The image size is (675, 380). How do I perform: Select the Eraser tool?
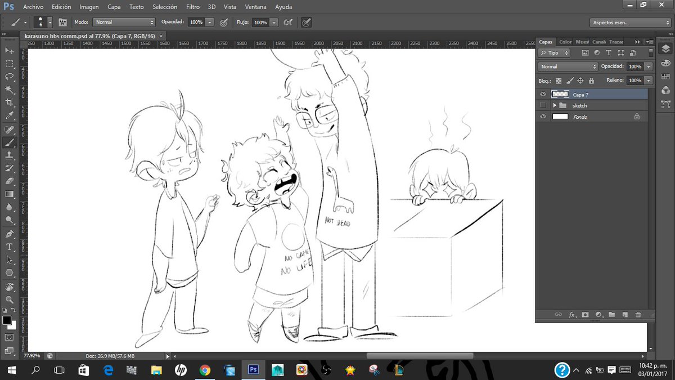(x=10, y=181)
